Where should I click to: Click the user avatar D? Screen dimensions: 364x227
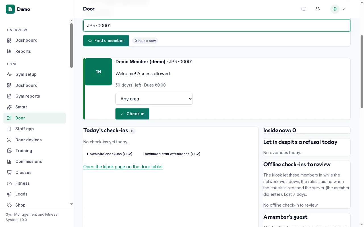pyautogui.click(x=335, y=9)
